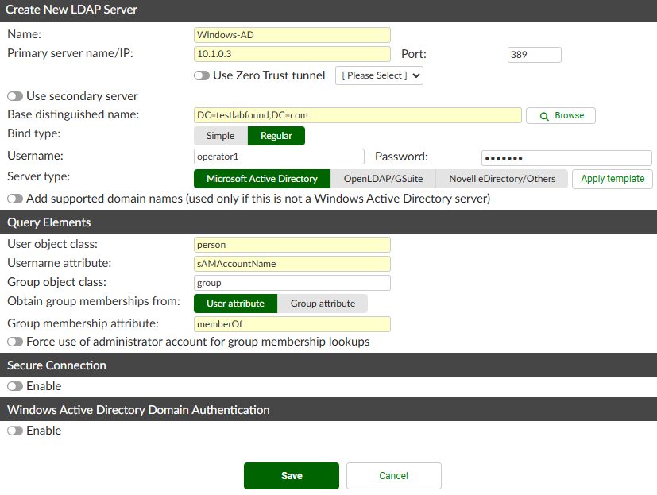This screenshot has height=495, width=657.
Task: Click the Apply template button
Action: (612, 179)
